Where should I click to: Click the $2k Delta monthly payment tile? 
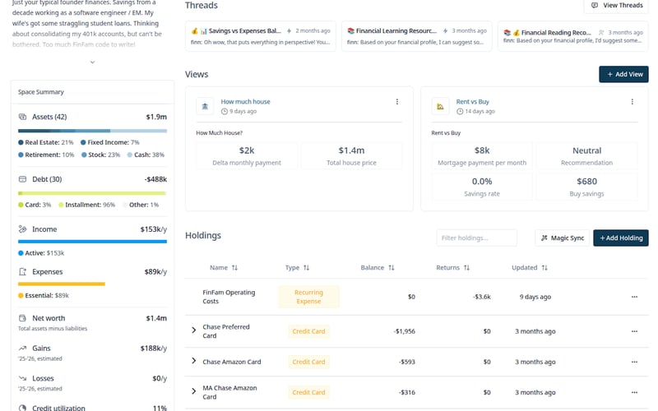tap(247, 155)
